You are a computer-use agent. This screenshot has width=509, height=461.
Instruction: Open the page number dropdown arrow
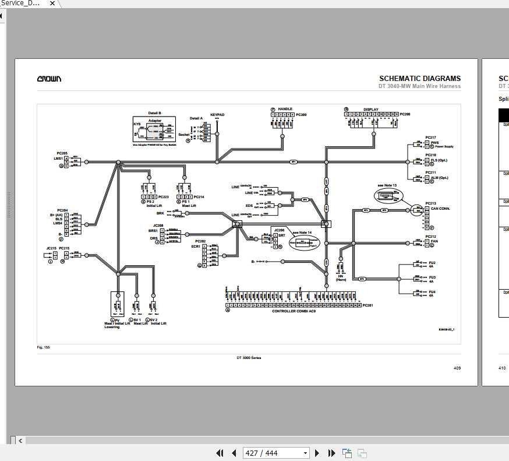point(305,453)
